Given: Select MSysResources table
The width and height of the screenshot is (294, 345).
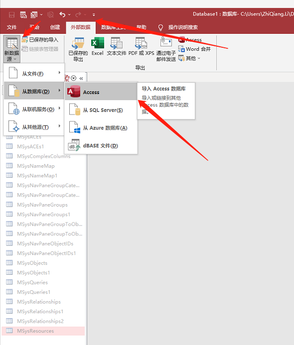Looking at the screenshot, I should click(x=43, y=331).
